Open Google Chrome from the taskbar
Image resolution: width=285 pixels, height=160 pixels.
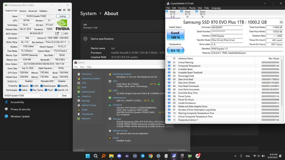coord(150,156)
